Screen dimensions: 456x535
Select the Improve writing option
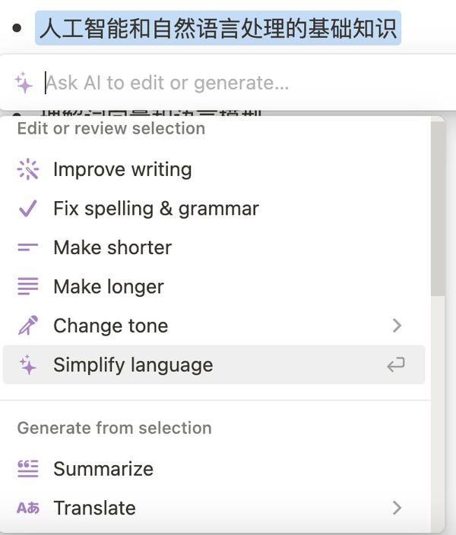(122, 169)
